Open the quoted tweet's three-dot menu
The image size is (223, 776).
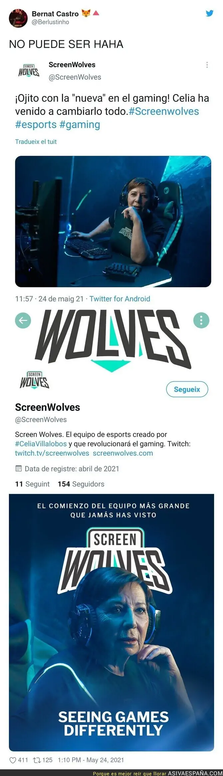(x=207, y=65)
